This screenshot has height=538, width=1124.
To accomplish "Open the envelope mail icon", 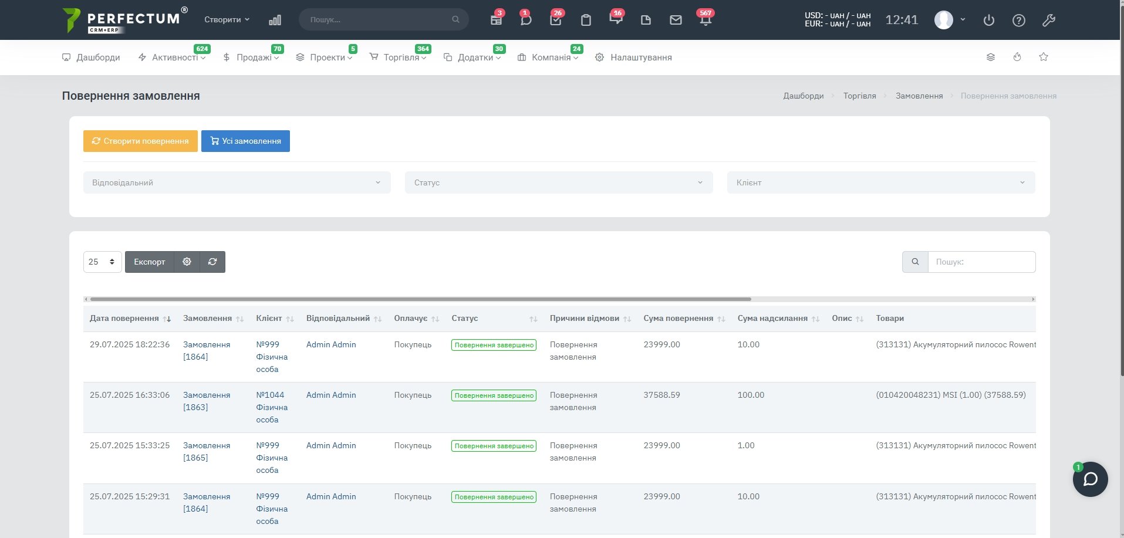I will (x=676, y=20).
